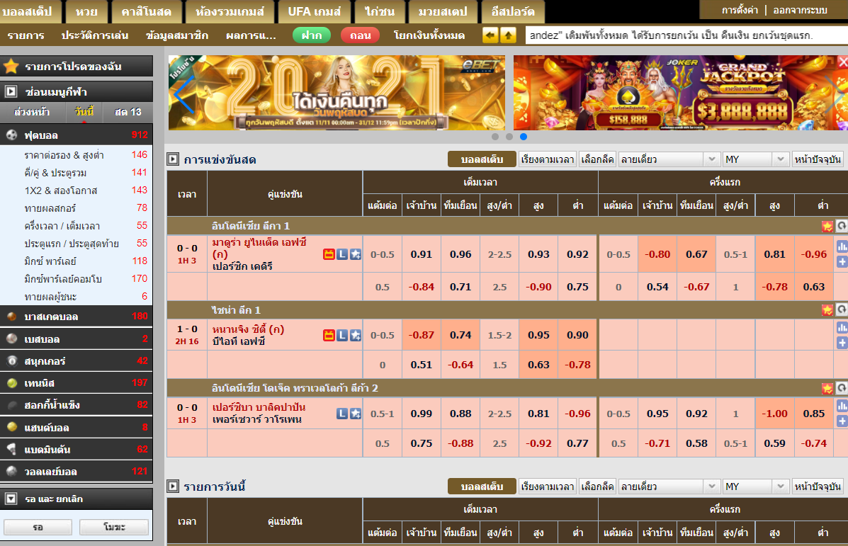Add มาดูร่า ยูไนเต็ด match to favorites
The image size is (848, 546).
(356, 254)
